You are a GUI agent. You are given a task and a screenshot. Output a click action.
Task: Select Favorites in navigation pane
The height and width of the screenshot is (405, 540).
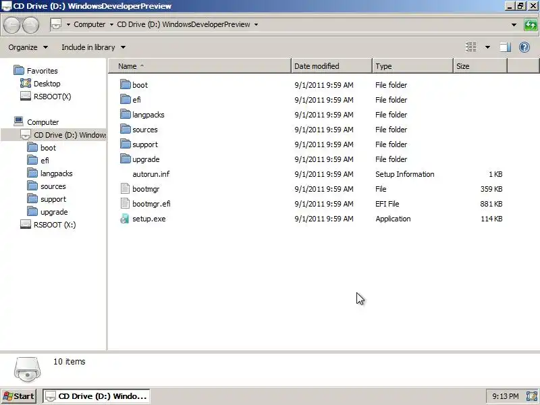pyautogui.click(x=42, y=71)
